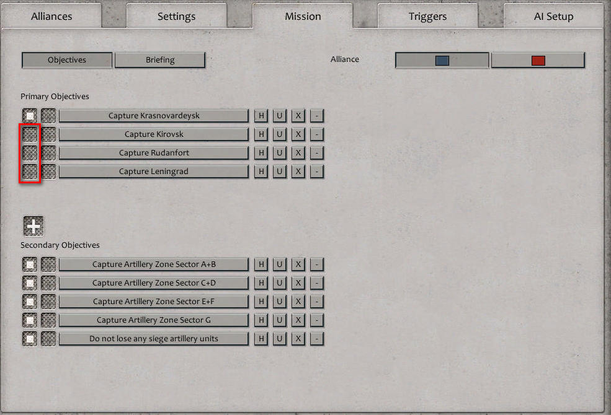Open the AI Setup tab
This screenshot has height=415, width=611.
click(x=553, y=16)
